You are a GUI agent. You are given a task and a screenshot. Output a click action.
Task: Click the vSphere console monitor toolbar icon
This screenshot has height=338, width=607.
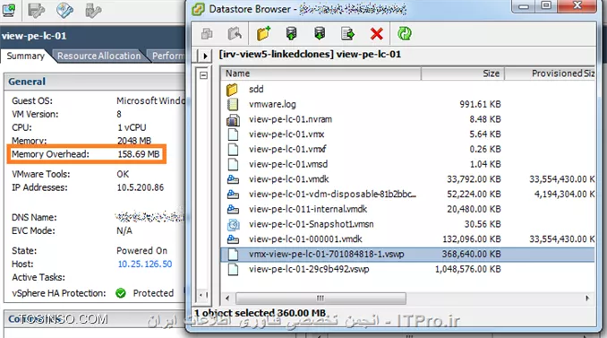point(9,10)
